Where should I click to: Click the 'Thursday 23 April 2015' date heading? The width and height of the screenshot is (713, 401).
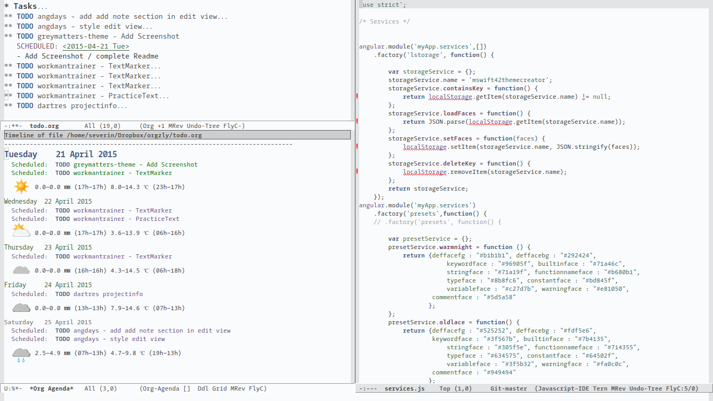48,247
